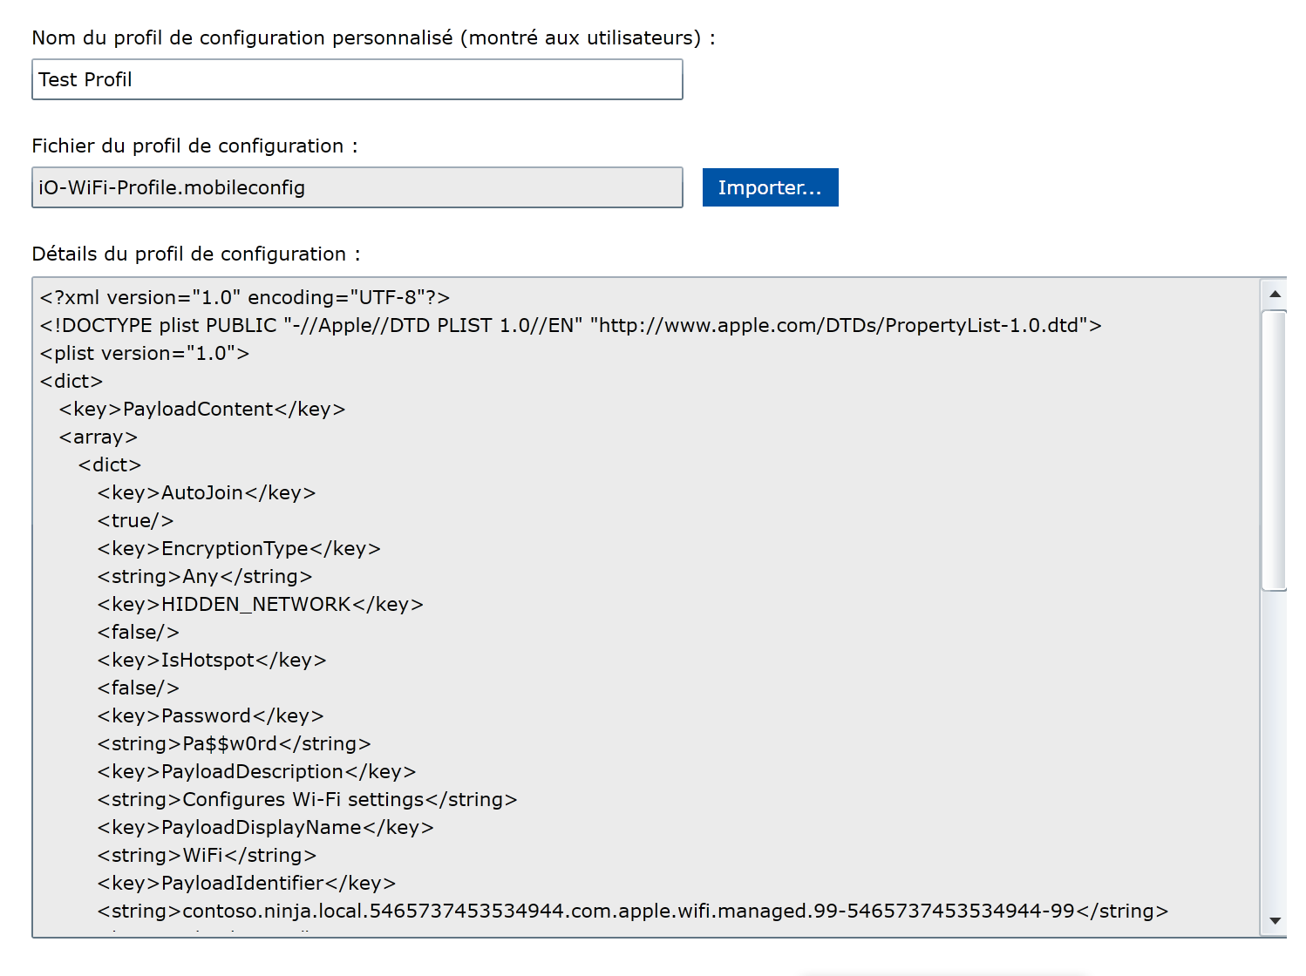
Task: Click the Importer... button
Action: [x=770, y=187]
